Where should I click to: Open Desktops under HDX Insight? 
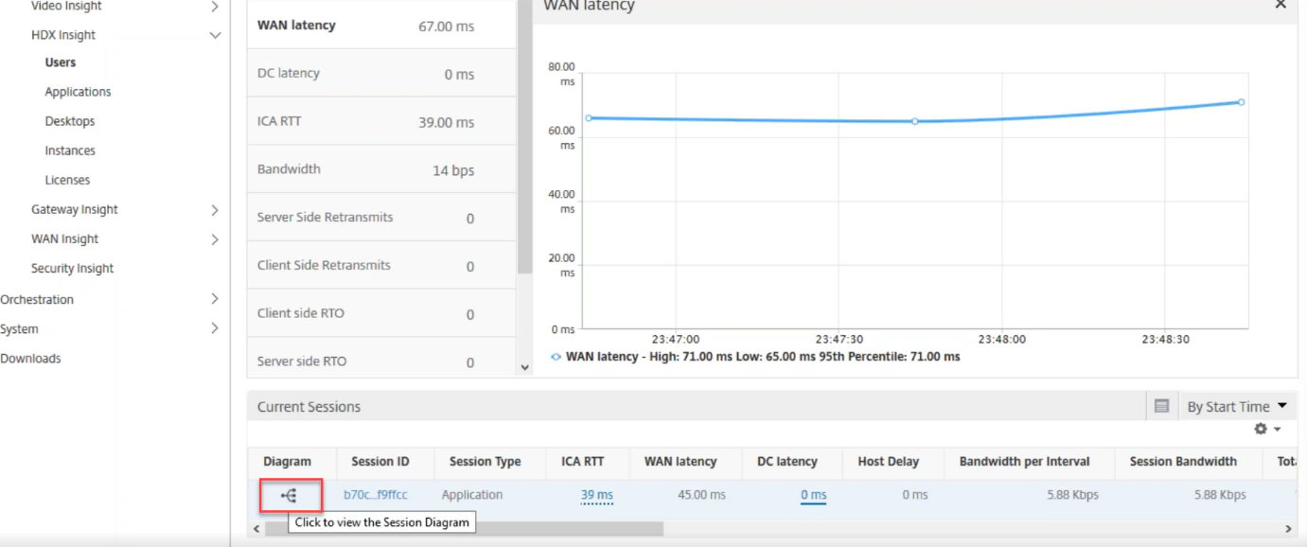pos(70,121)
